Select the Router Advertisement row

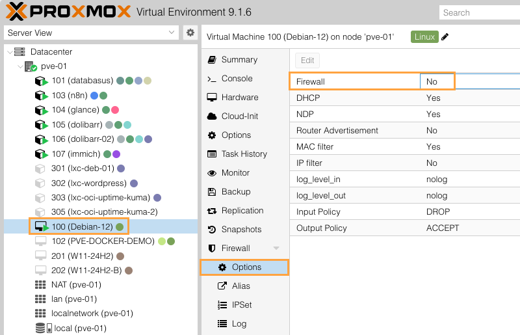(405, 131)
